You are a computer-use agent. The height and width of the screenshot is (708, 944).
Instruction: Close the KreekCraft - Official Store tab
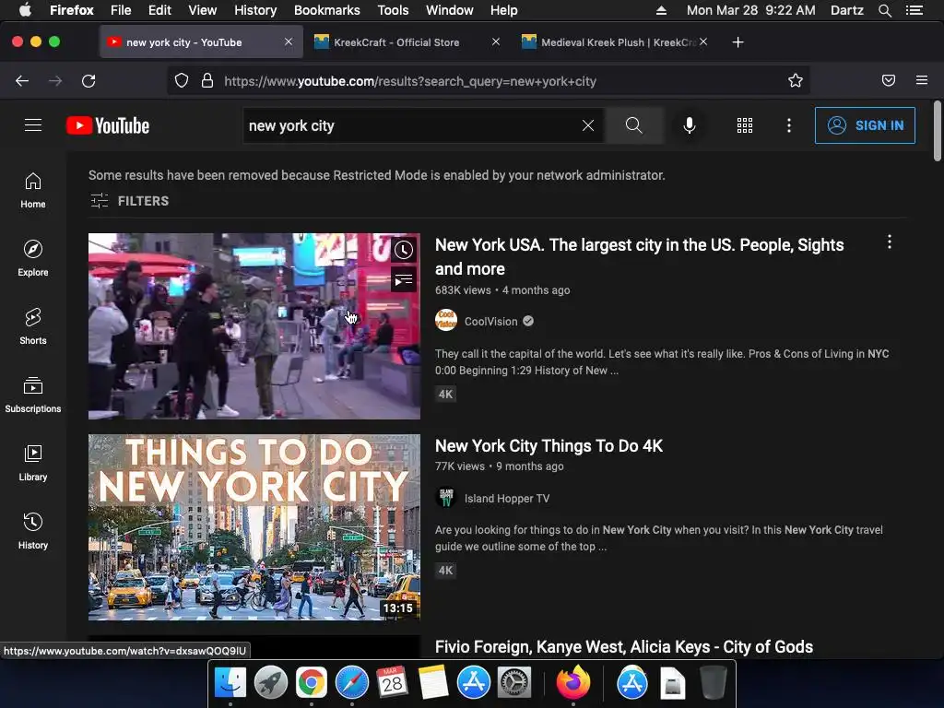pos(495,41)
